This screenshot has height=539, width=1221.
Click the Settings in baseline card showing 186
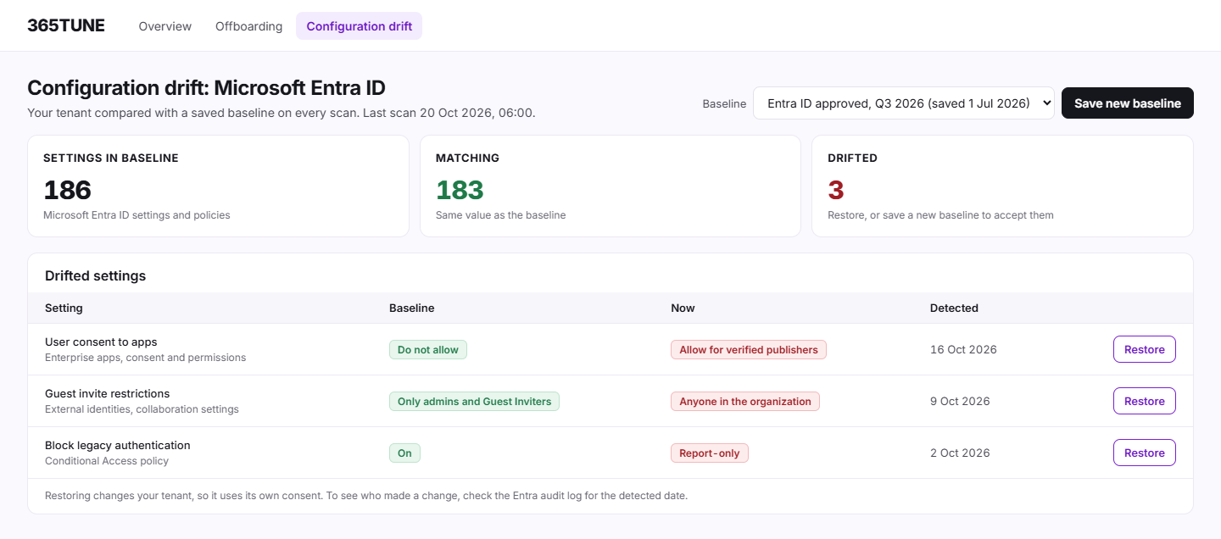[218, 186]
